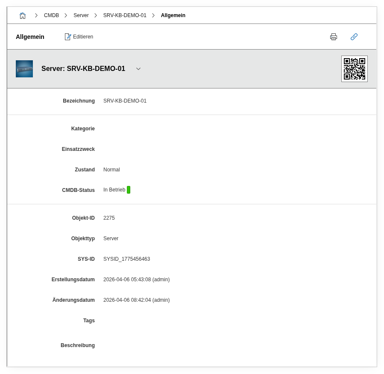Viewport: 384px width, 374px height.
Task: Click the home icon in the breadcrumb
Action: pyautogui.click(x=23, y=15)
